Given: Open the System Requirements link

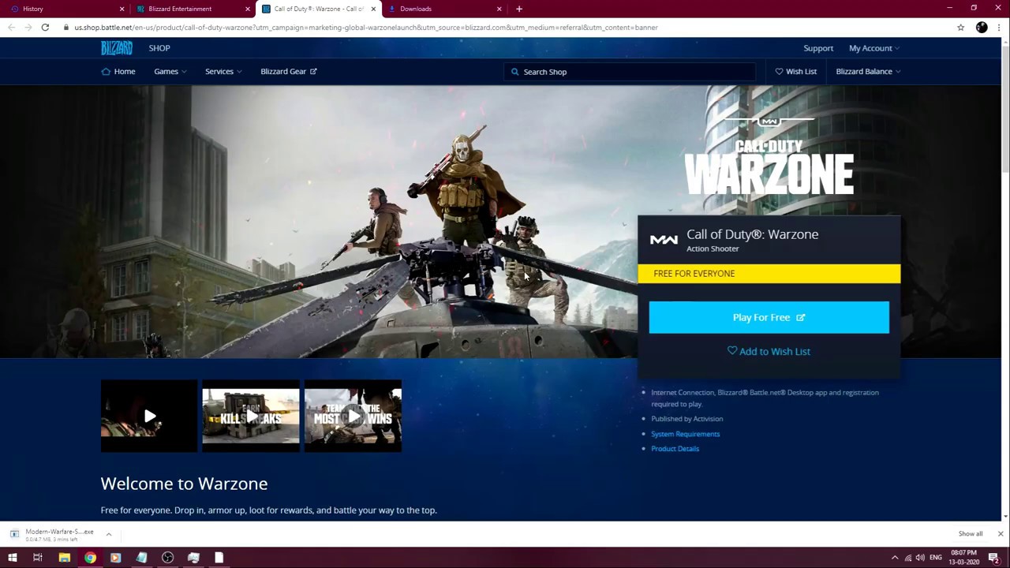Looking at the screenshot, I should coord(685,434).
